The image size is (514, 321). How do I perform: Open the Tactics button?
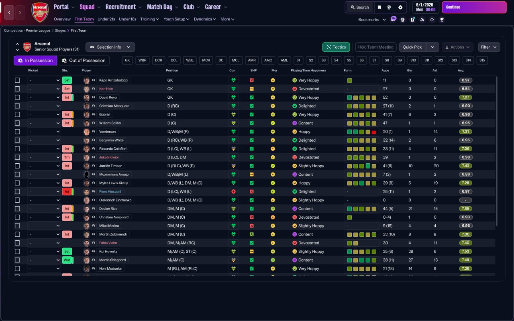336,47
